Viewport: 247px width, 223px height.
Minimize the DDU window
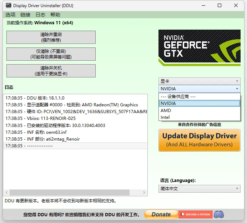coord(203,5)
